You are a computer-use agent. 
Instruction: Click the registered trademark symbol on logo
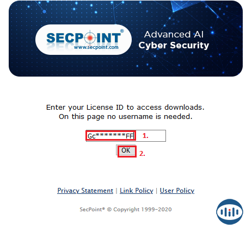click(122, 31)
